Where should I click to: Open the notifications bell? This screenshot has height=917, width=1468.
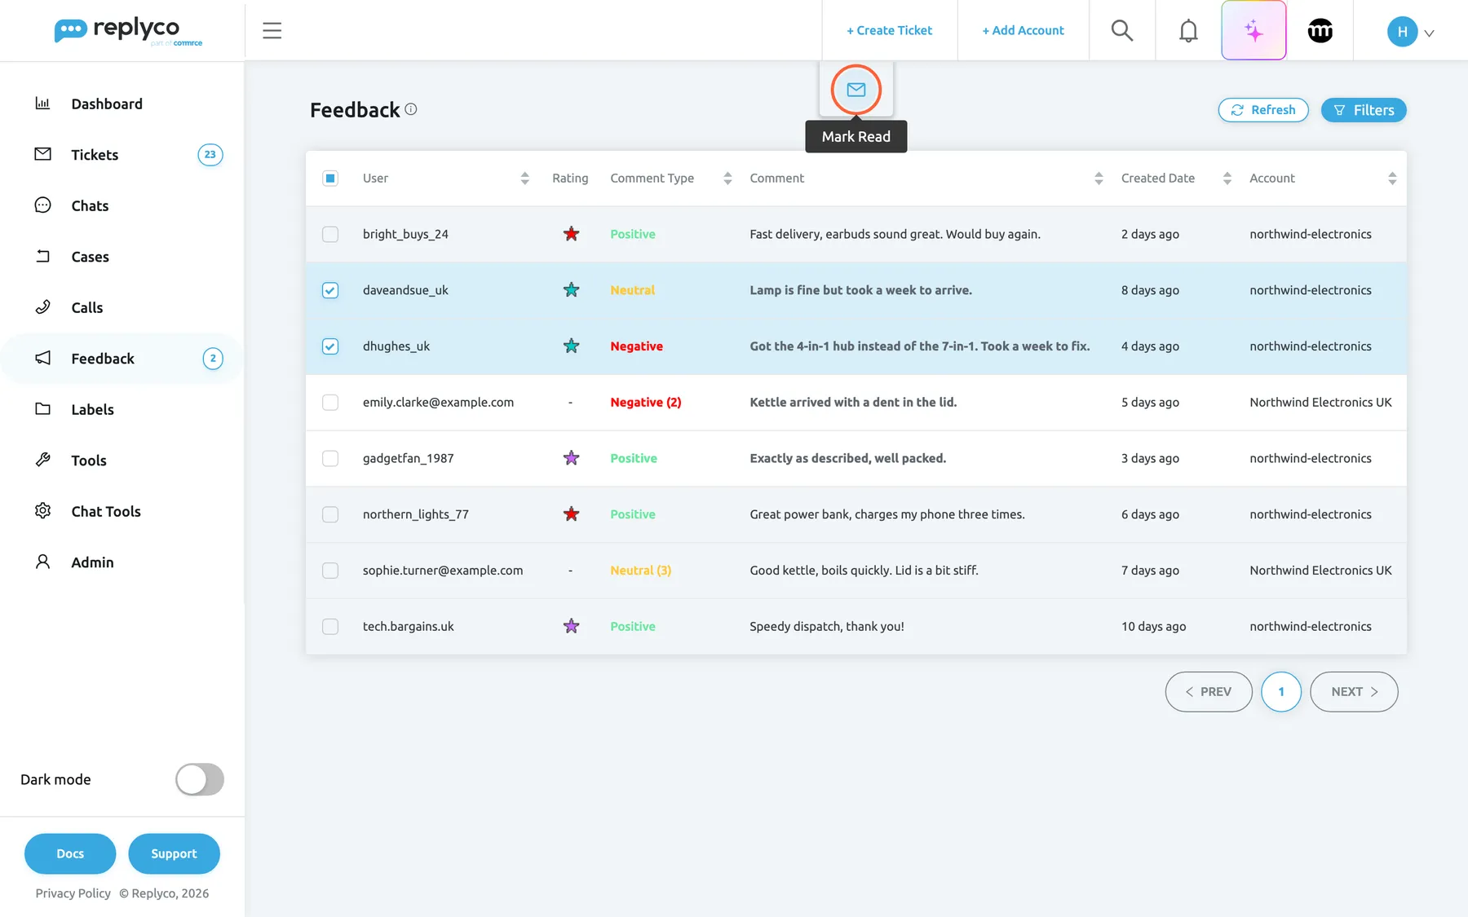tap(1188, 30)
